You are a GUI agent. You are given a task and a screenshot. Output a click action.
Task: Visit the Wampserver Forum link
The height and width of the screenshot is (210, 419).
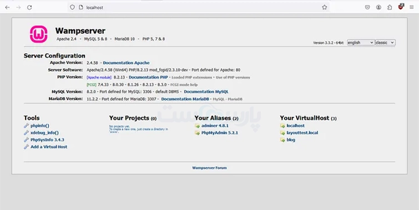tap(209, 168)
